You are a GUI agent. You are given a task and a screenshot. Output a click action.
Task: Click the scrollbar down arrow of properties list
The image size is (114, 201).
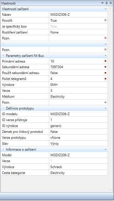110,189
